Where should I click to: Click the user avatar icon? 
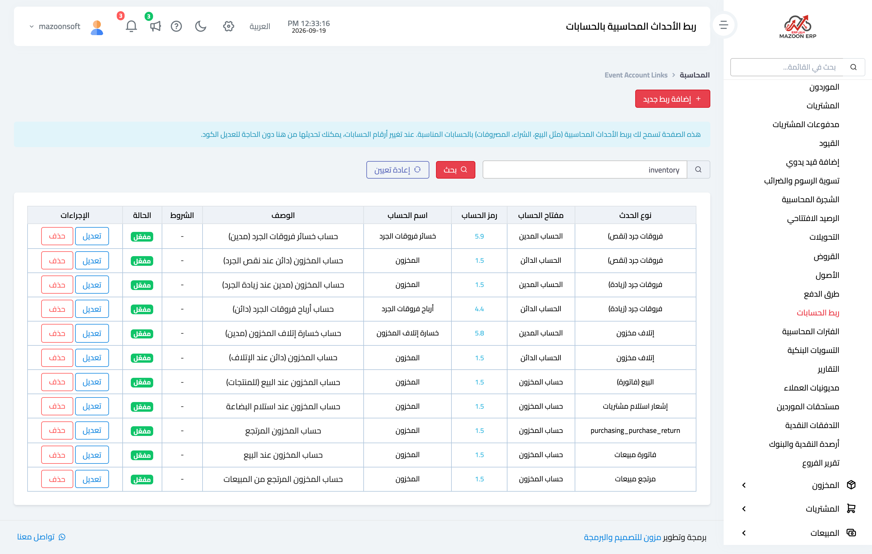(97, 27)
